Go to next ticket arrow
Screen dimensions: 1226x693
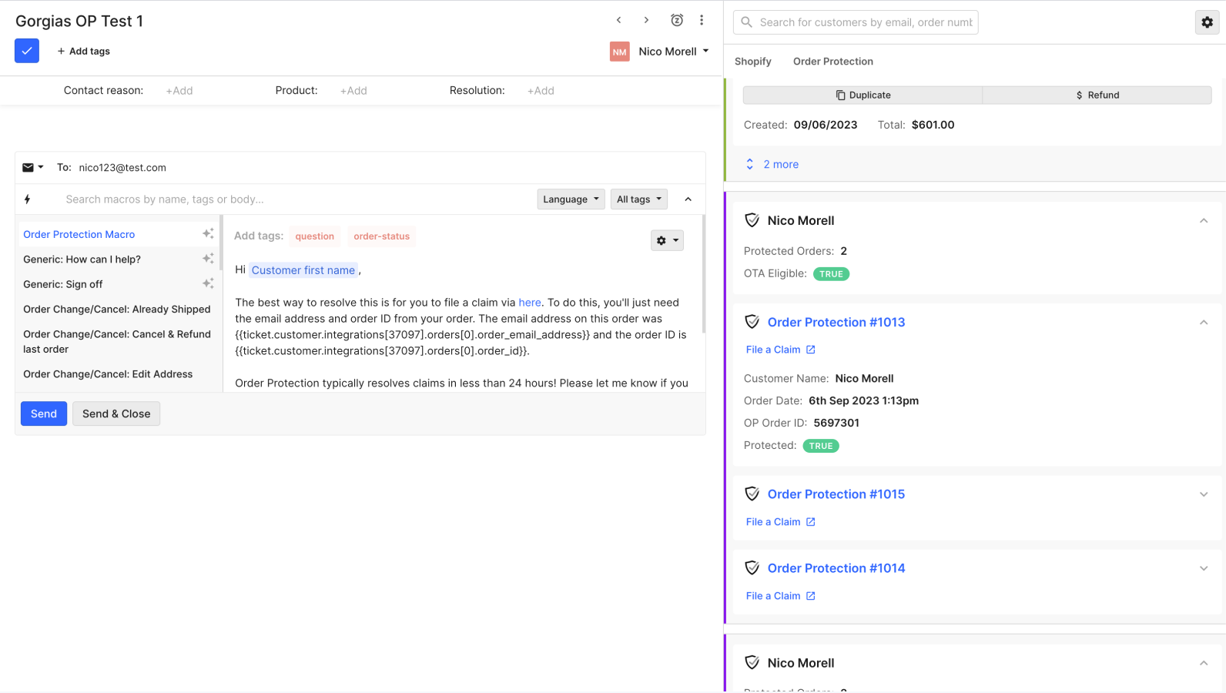click(x=646, y=20)
